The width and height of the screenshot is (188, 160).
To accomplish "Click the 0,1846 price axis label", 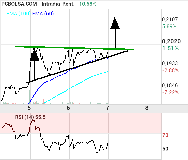I will tap(170, 86).
